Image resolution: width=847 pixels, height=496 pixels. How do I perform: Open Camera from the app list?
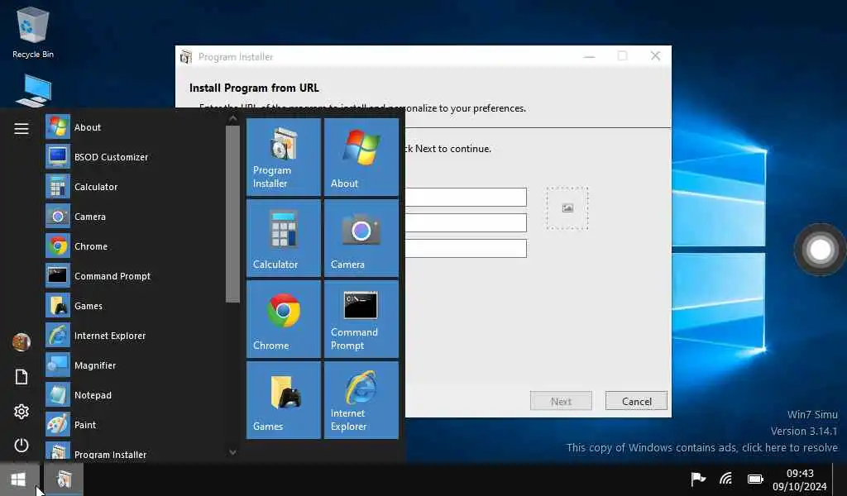[x=132, y=217]
